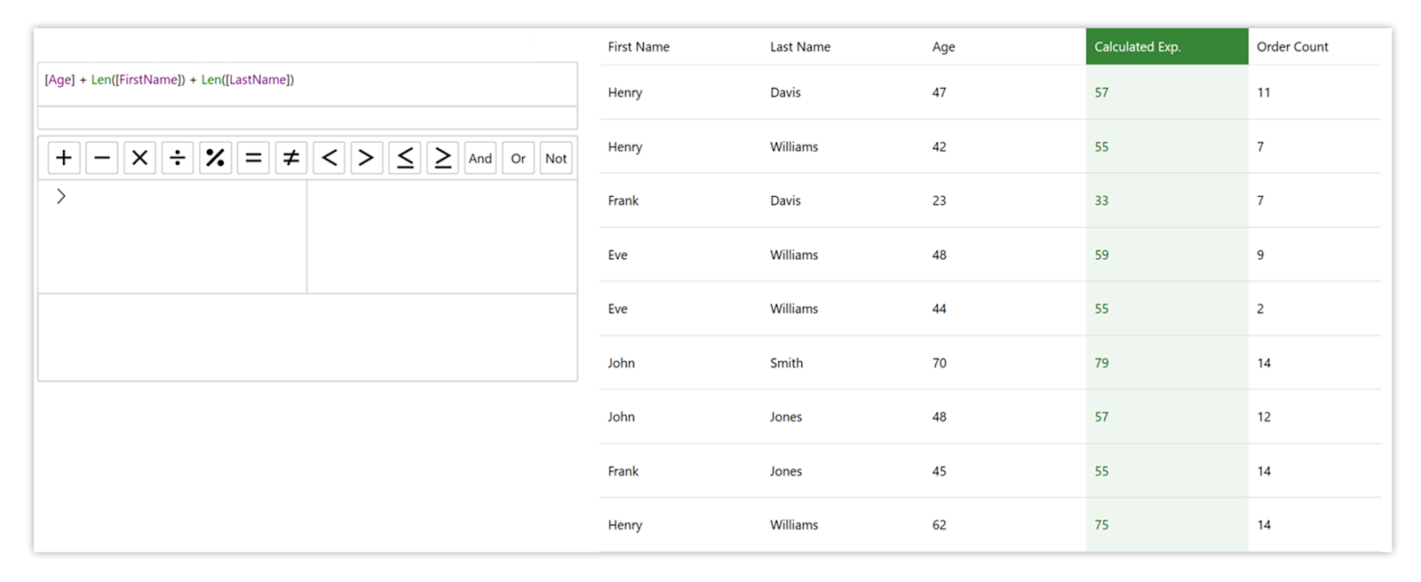Select the calculated value 75
Screen dimensions: 1421x582
1101,525
